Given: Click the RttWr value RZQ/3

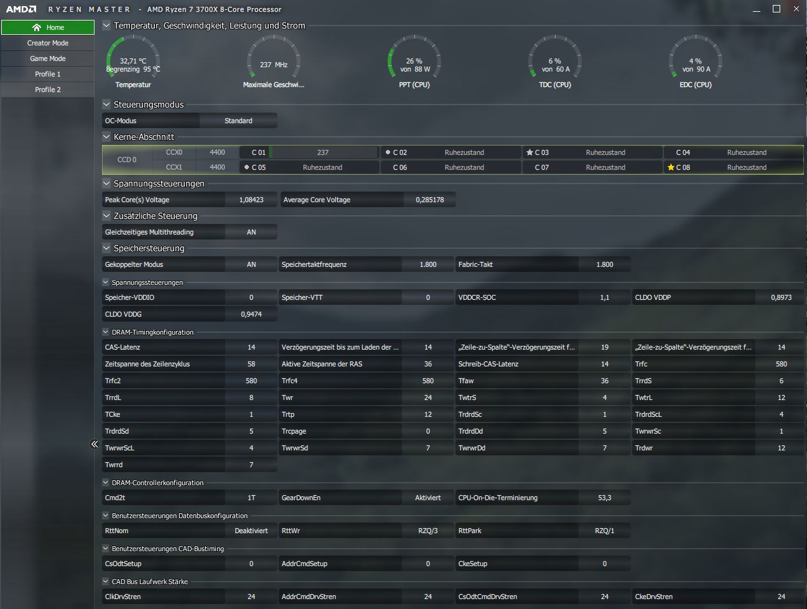Looking at the screenshot, I should pos(428,531).
